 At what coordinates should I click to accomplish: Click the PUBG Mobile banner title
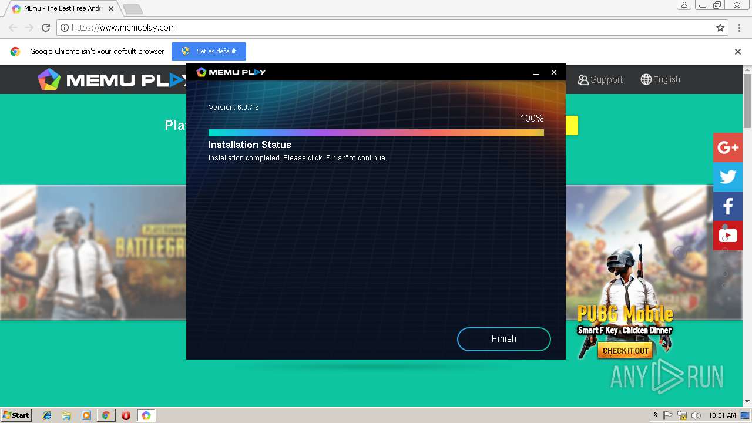click(625, 314)
